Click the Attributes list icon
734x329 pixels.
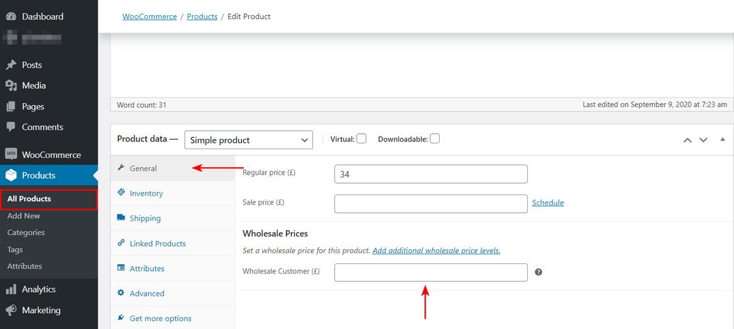[x=121, y=268]
